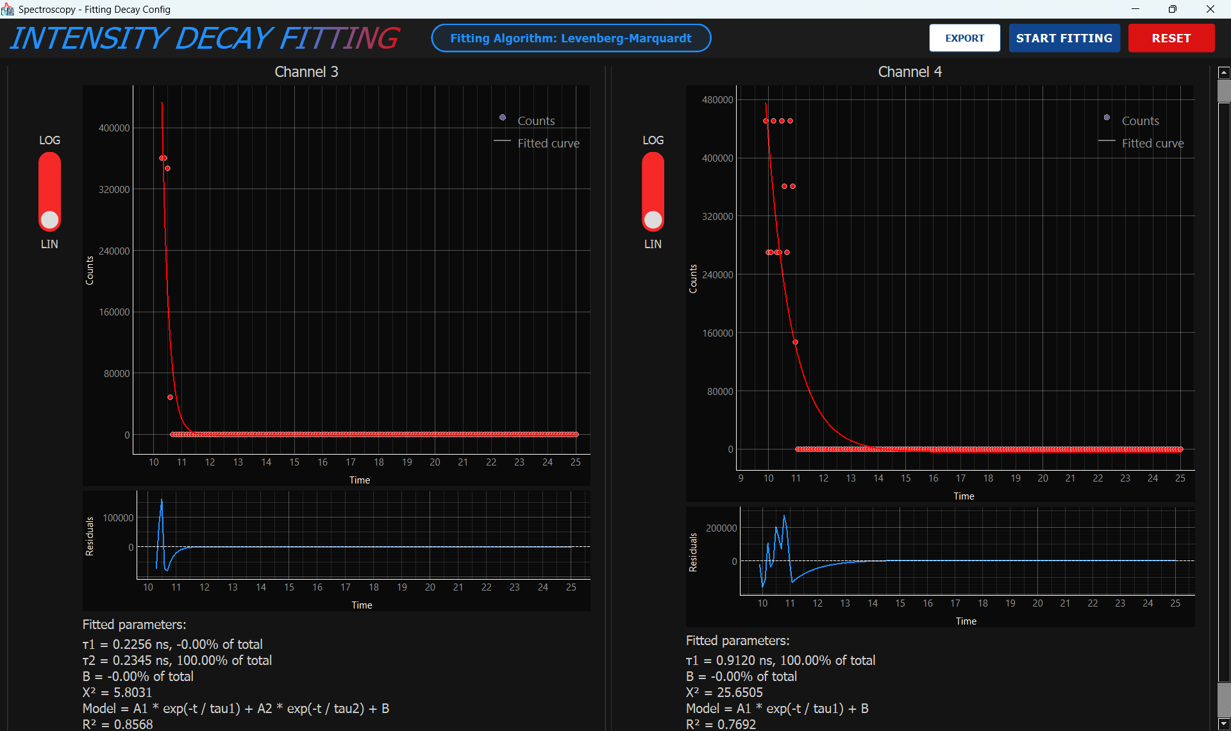
Task: Click the EXPORT button
Action: pos(964,38)
